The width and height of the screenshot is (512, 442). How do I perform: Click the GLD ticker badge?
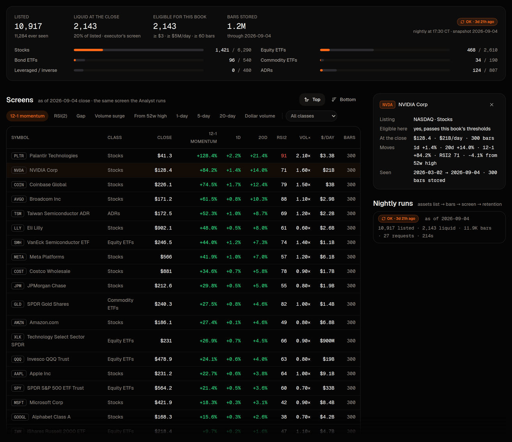click(18, 304)
